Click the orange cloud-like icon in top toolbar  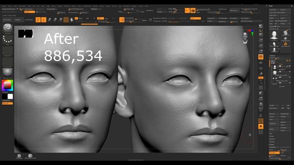pyautogui.click(x=193, y=11)
